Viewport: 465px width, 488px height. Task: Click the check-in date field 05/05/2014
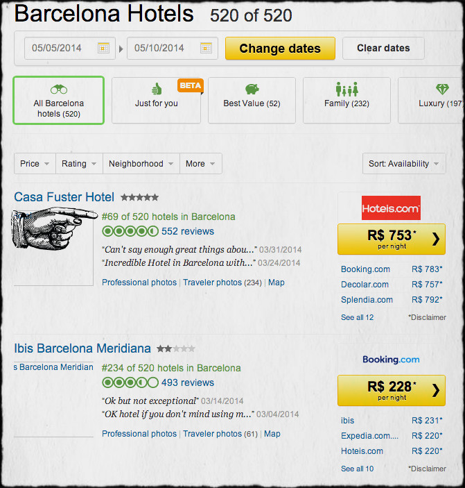(58, 48)
